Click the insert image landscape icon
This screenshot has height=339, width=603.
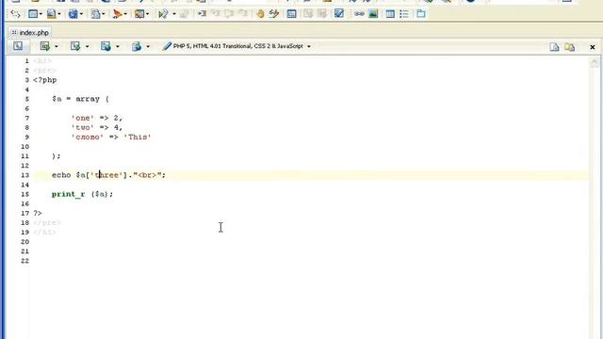(373, 14)
